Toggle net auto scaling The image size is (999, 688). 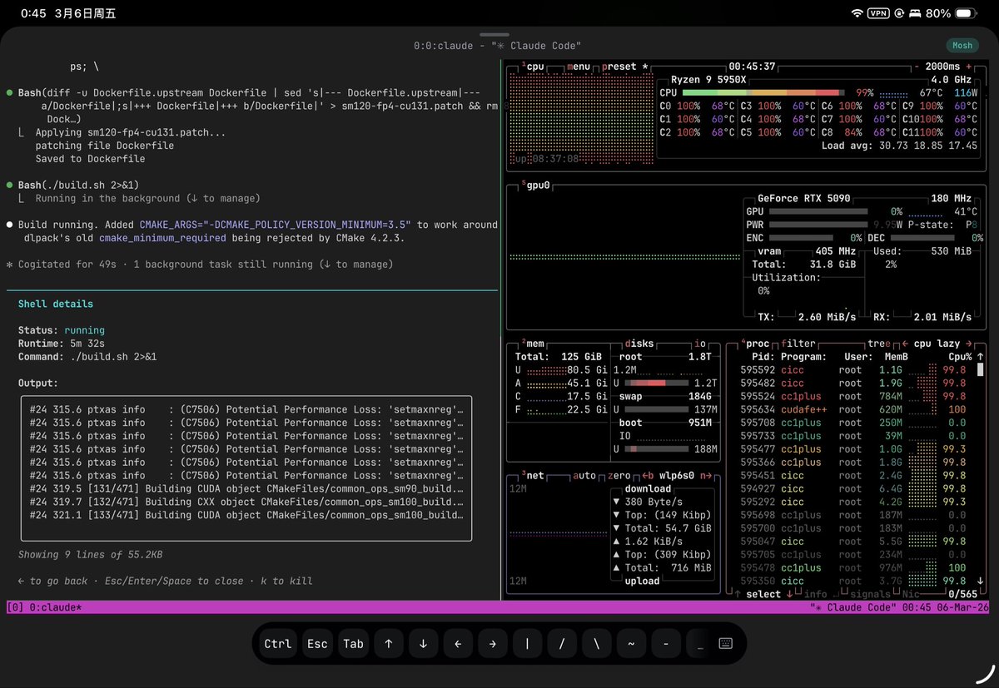click(584, 476)
